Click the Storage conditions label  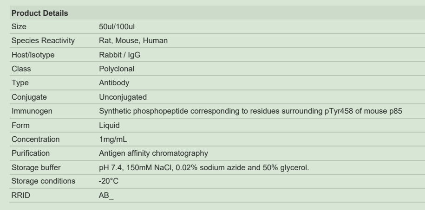pyautogui.click(x=43, y=181)
